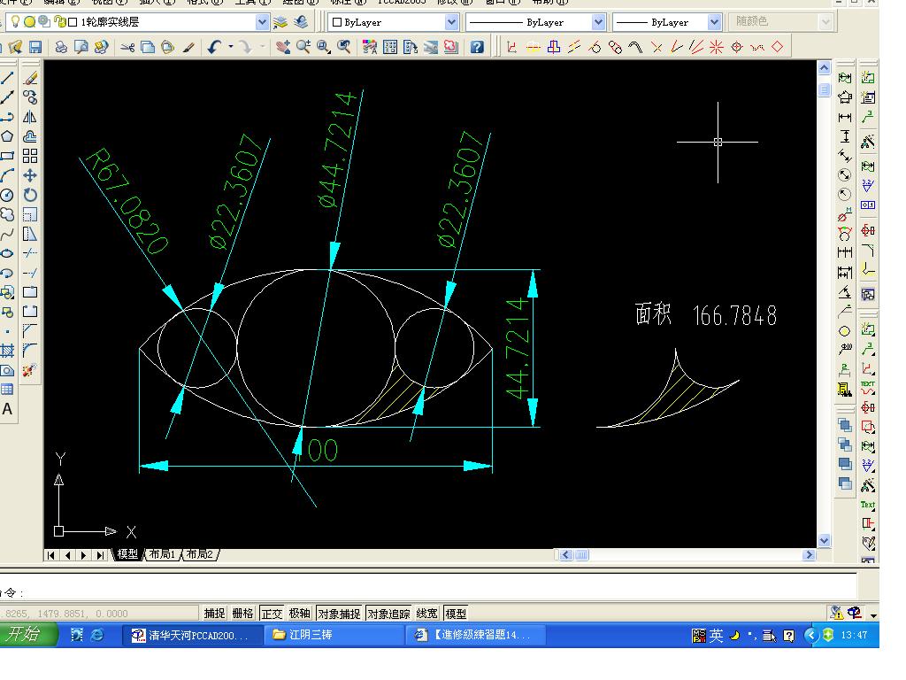Toggle 对象追踪 object snap tracking
906x680 pixels.
click(389, 614)
